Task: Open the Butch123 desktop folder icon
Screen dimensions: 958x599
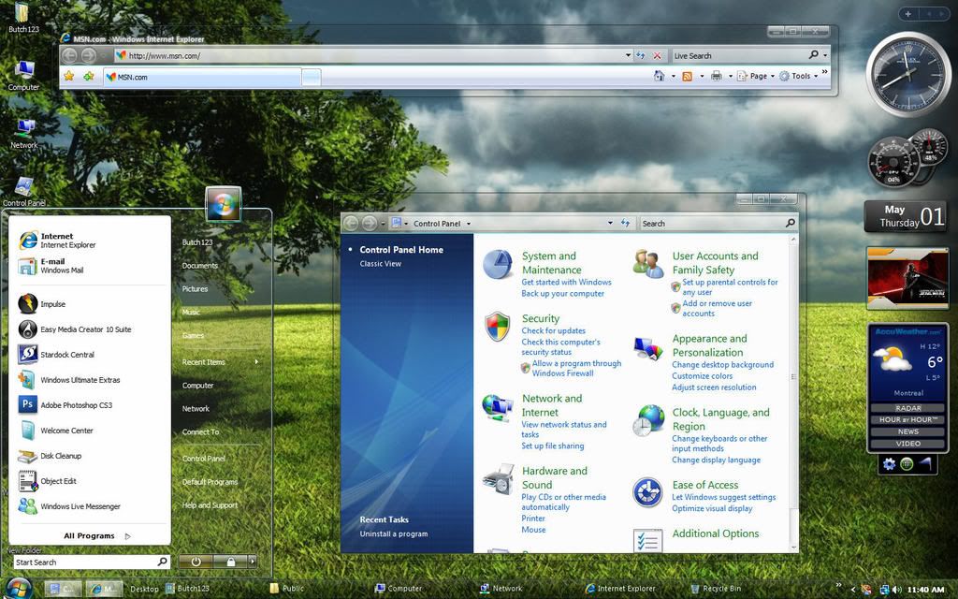Action: click(22, 17)
